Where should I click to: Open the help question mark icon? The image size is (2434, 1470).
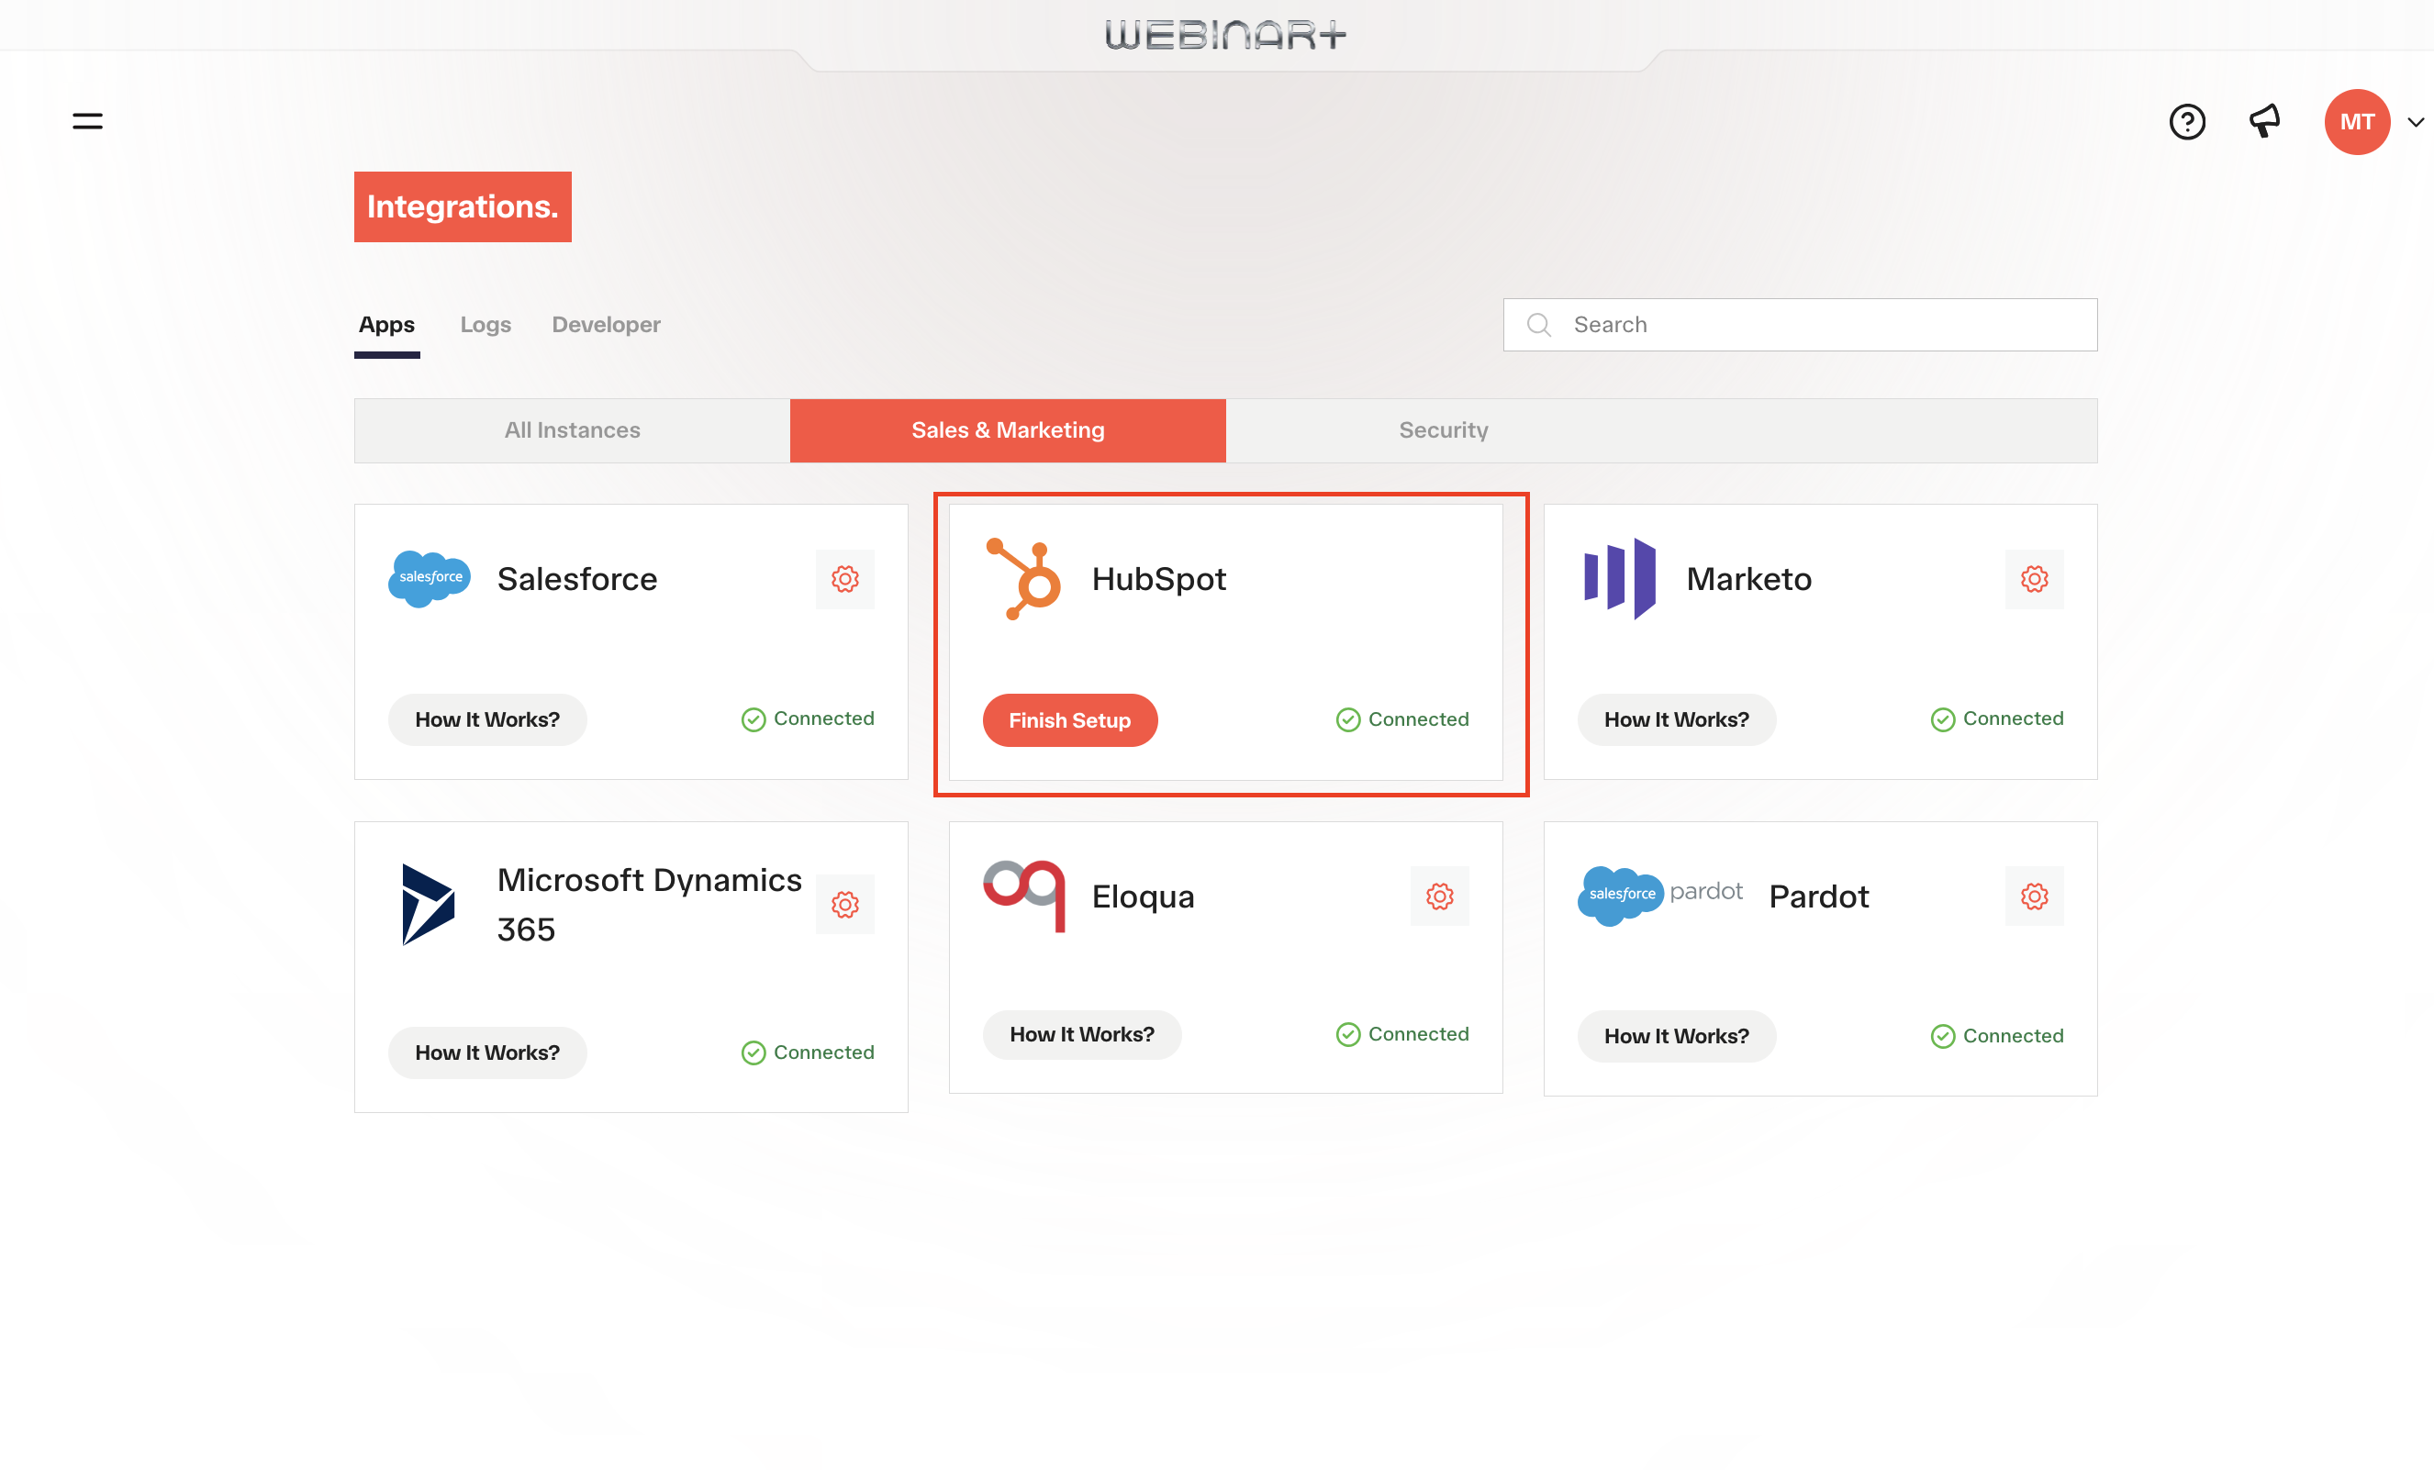pyautogui.click(x=2187, y=121)
